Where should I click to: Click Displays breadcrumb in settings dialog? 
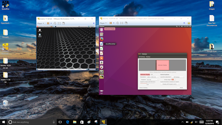(148, 57)
